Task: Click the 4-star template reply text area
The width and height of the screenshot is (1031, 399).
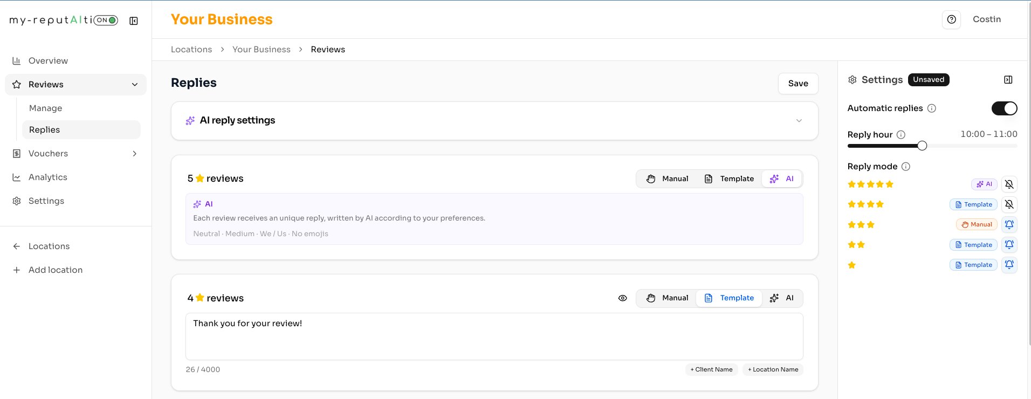Action: (494, 336)
